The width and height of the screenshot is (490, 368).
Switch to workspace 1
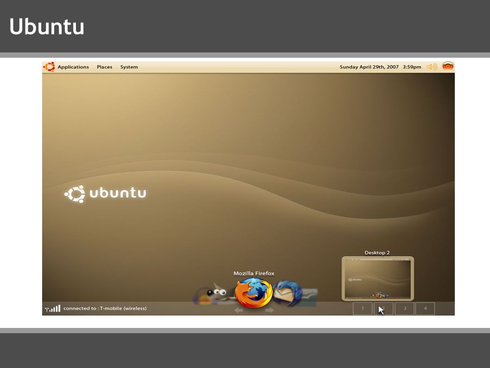tap(363, 309)
